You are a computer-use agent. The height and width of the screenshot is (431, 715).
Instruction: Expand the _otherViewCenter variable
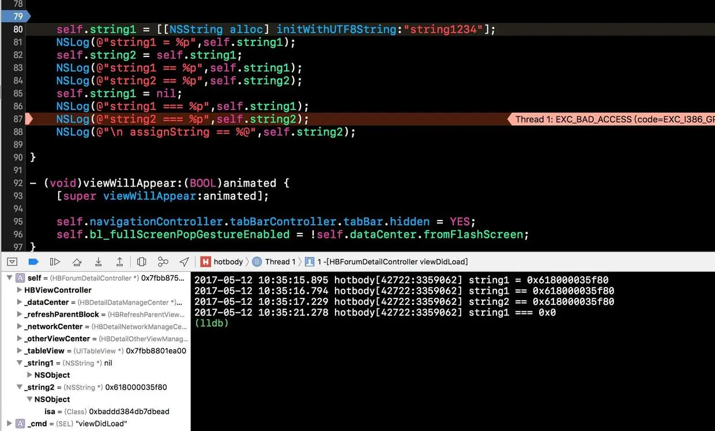pyautogui.click(x=20, y=338)
